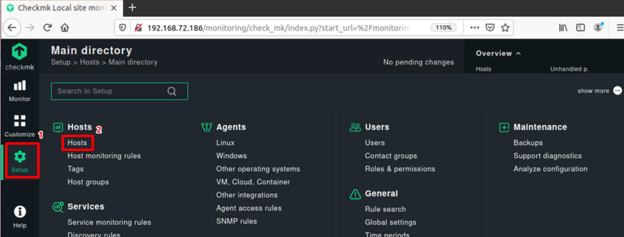Image resolution: width=624 pixels, height=237 pixels.
Task: Click the magnifier icon in Setup search
Action: 172,91
